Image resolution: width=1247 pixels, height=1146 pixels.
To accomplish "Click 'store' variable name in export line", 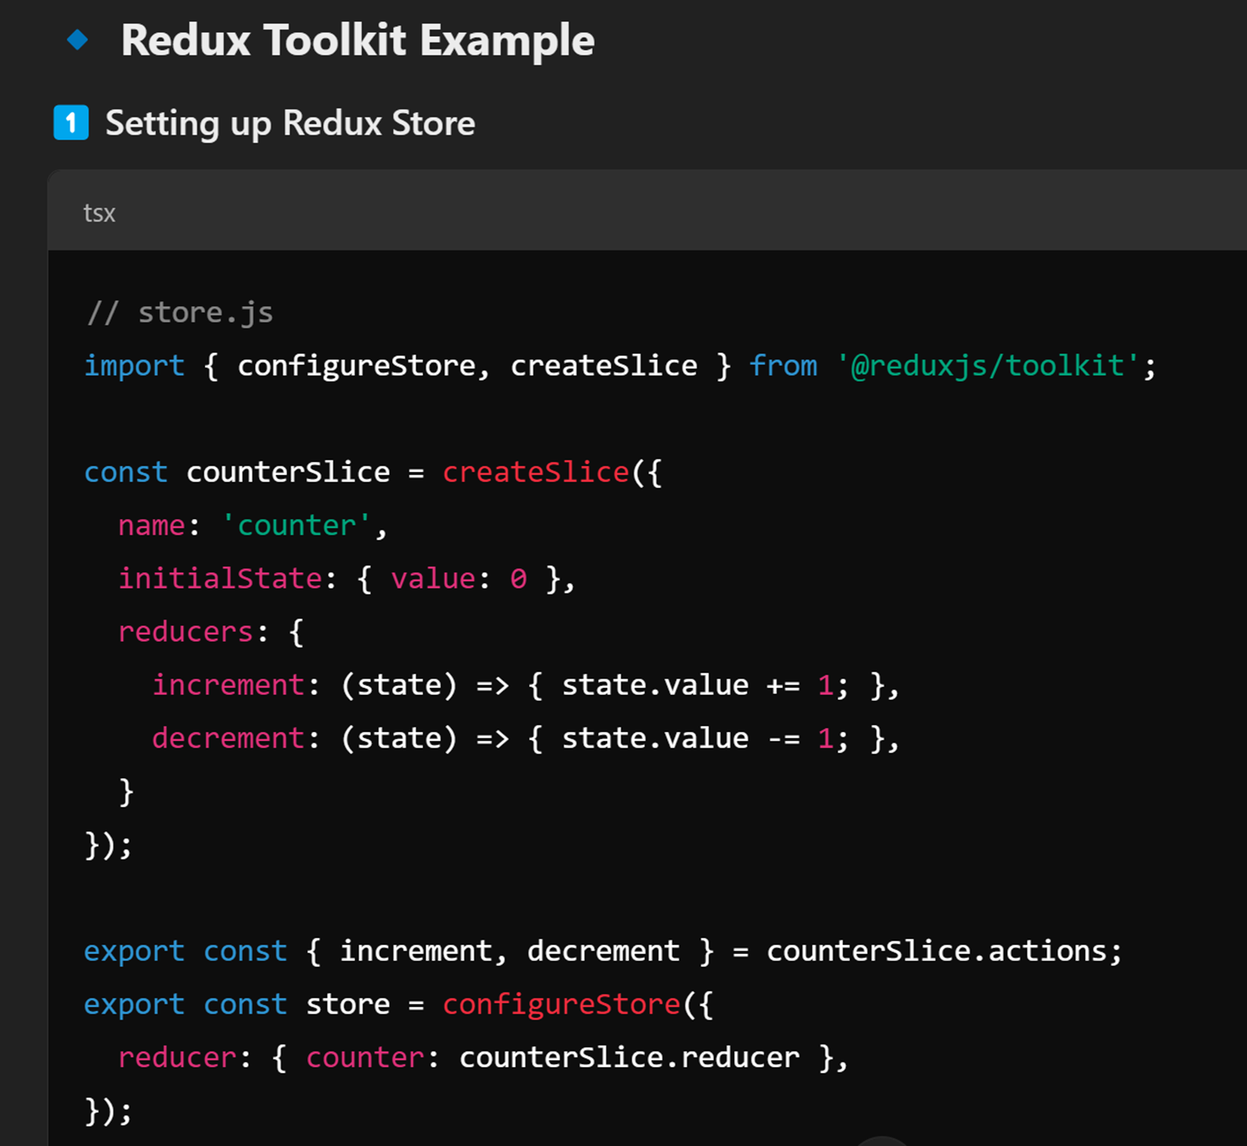I will [348, 1005].
